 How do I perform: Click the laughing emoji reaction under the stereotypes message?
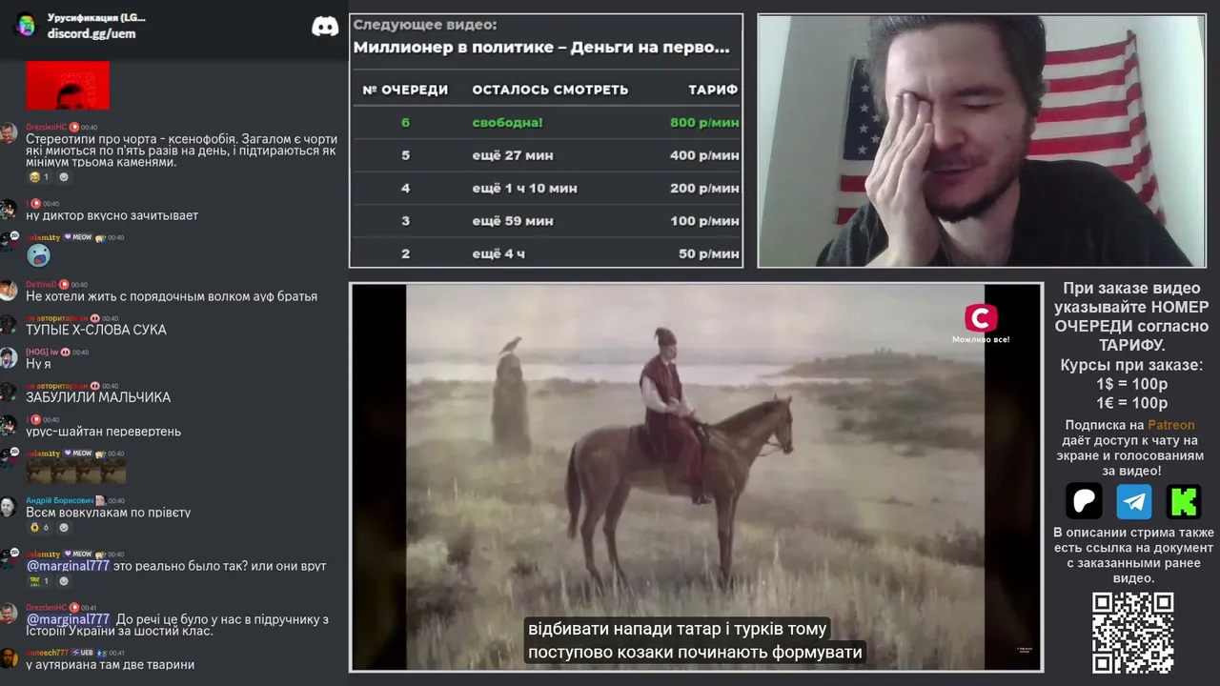click(x=39, y=177)
